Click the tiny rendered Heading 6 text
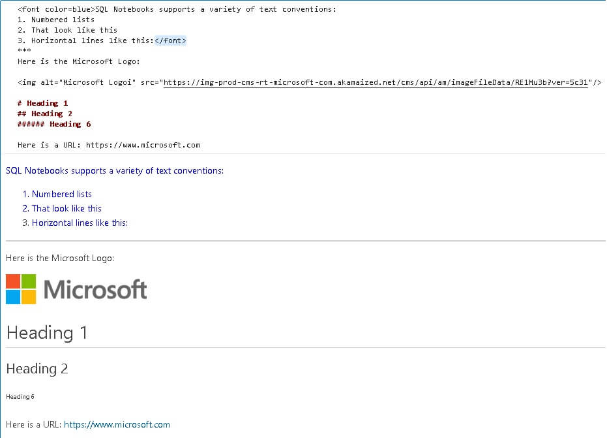The image size is (607, 438). (20, 397)
